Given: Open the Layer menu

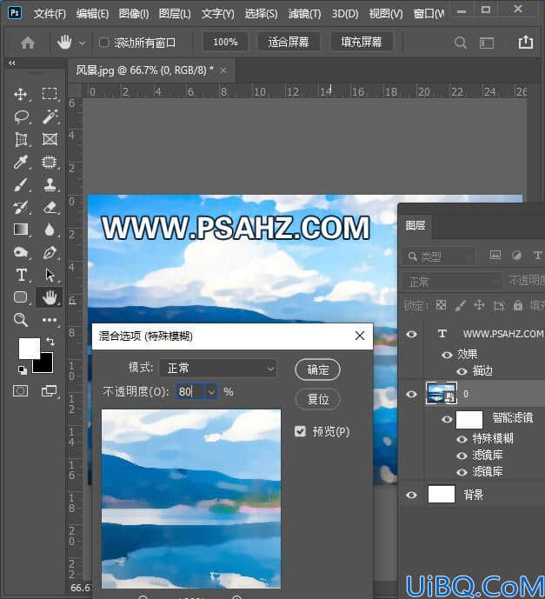Looking at the screenshot, I should (175, 15).
